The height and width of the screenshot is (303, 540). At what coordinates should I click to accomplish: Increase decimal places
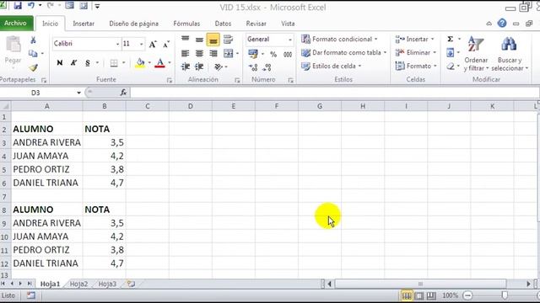[253, 67]
